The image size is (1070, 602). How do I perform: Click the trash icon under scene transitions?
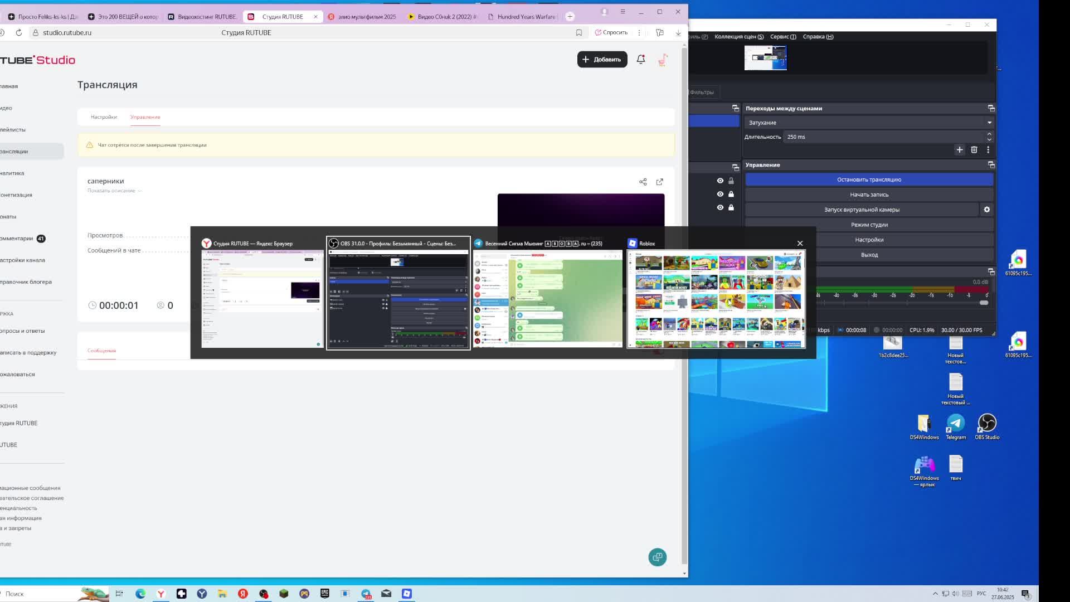[974, 150]
